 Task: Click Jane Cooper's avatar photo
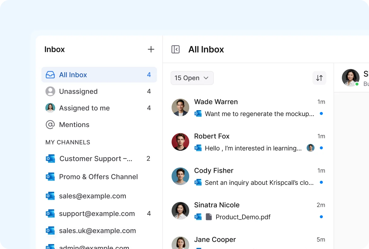(180, 243)
